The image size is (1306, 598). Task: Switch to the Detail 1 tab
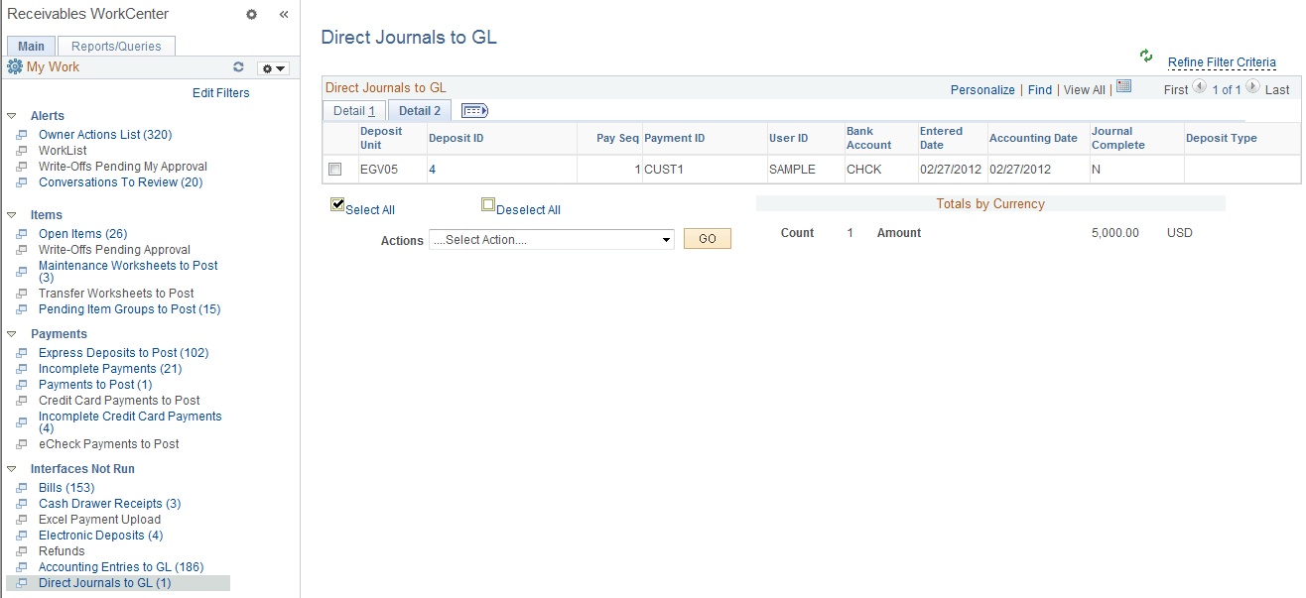(x=353, y=110)
